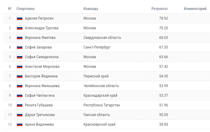Screen dimensions: 210x132
Task: Click the Команда column header
Action: [91, 9]
